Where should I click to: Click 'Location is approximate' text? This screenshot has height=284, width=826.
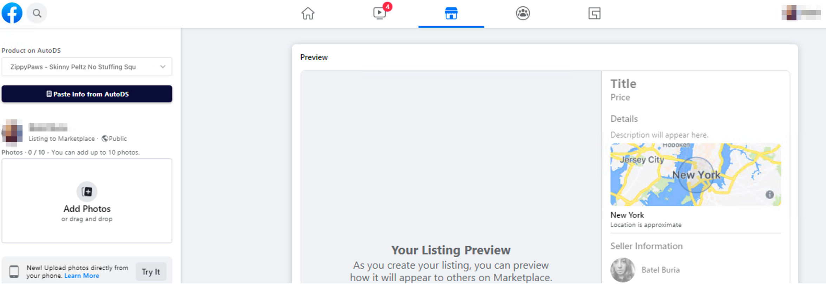click(x=646, y=225)
